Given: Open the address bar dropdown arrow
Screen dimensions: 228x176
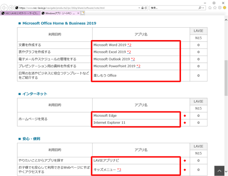Looking at the screenshot, I should [139, 8].
